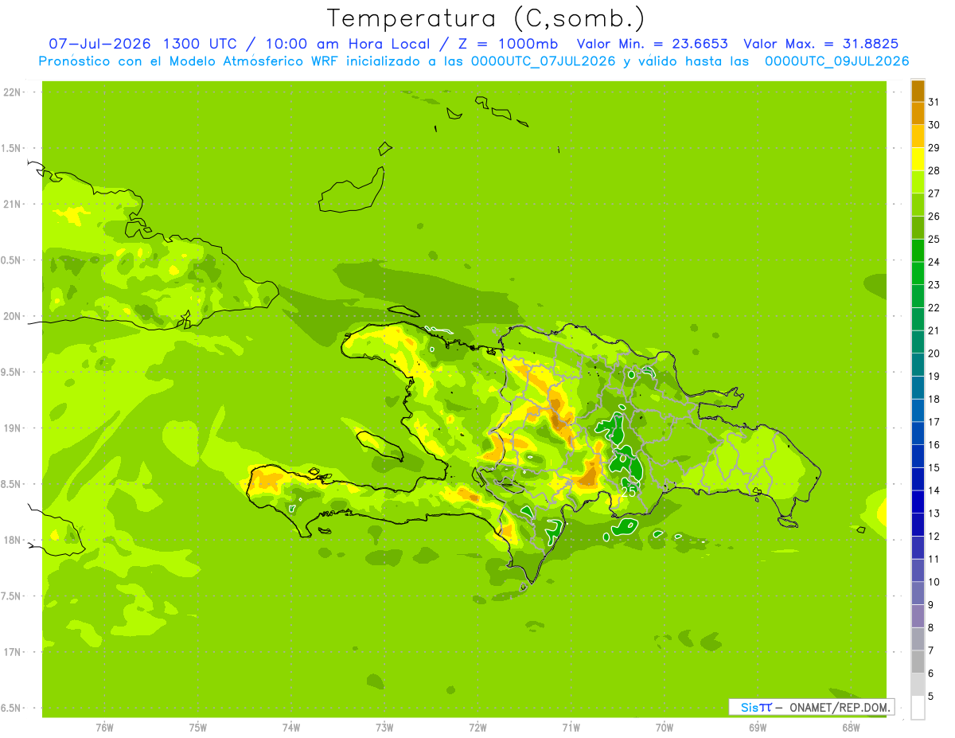Click the gray swatch between 6 and 7
Viewport: 955px width, 738px height.
click(918, 662)
